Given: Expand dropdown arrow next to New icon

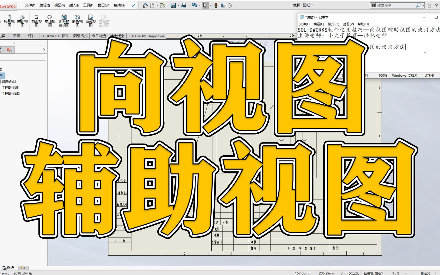Looking at the screenshot, I should tap(157, 5).
